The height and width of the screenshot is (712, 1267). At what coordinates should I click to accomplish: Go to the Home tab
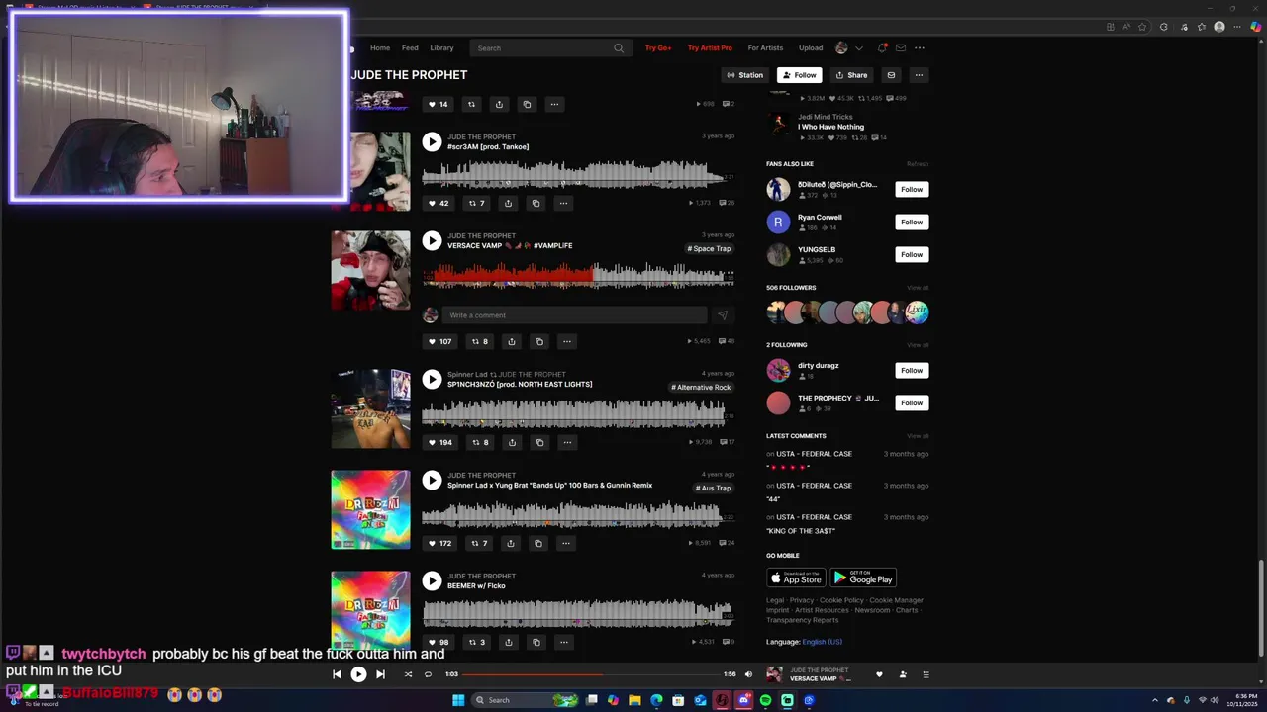(x=380, y=47)
